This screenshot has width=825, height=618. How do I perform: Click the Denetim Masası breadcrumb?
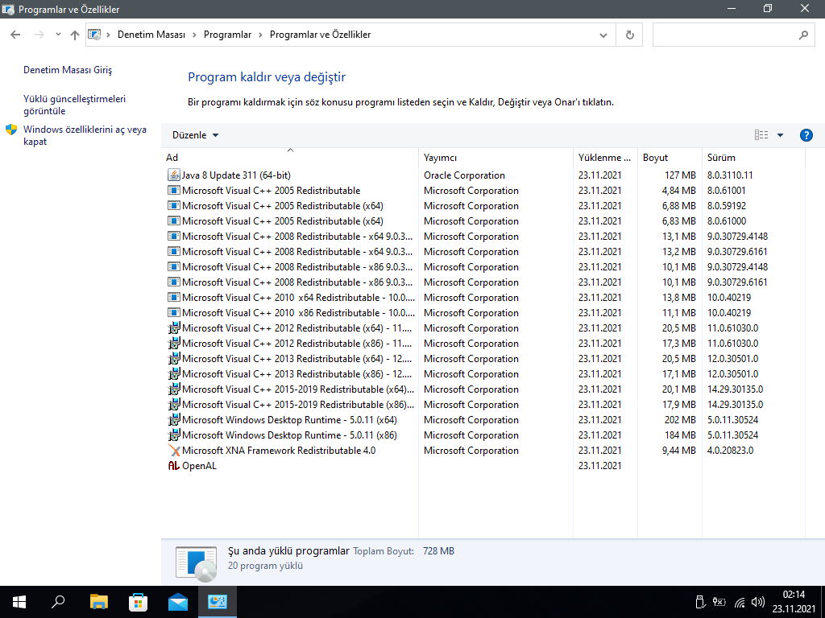[x=151, y=35]
